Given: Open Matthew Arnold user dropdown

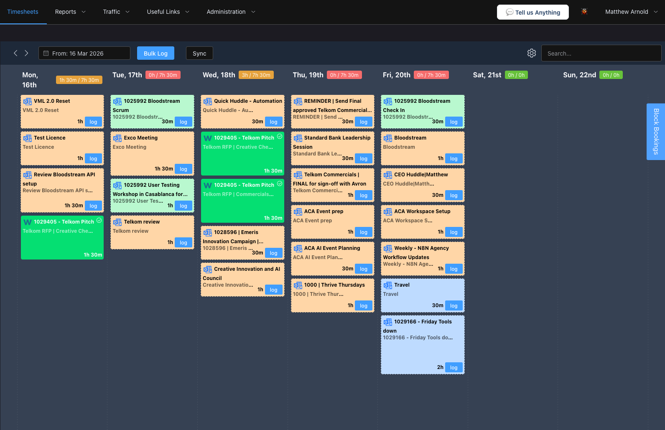Looking at the screenshot, I should pos(631,12).
